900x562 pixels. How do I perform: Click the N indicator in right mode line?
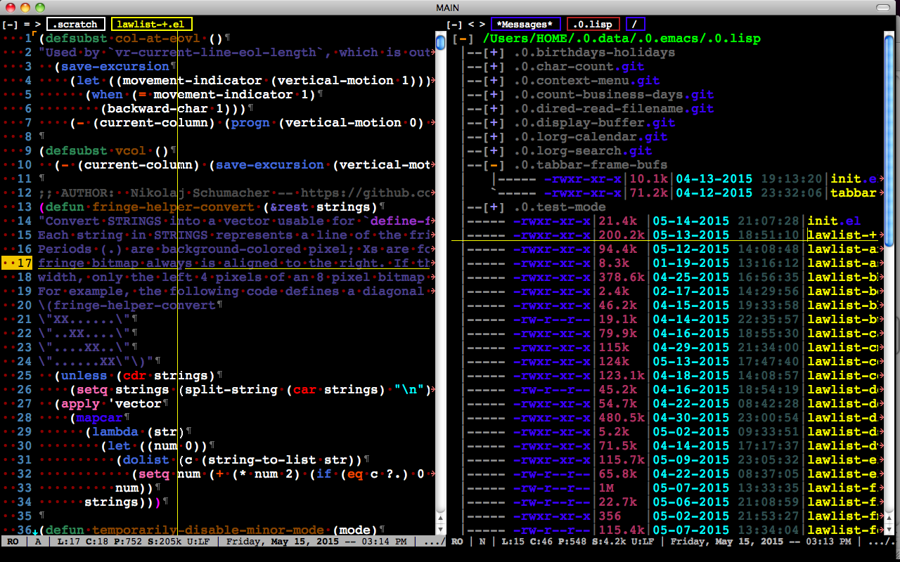(x=482, y=542)
